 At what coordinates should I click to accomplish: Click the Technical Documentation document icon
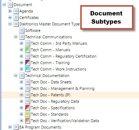[22, 76]
